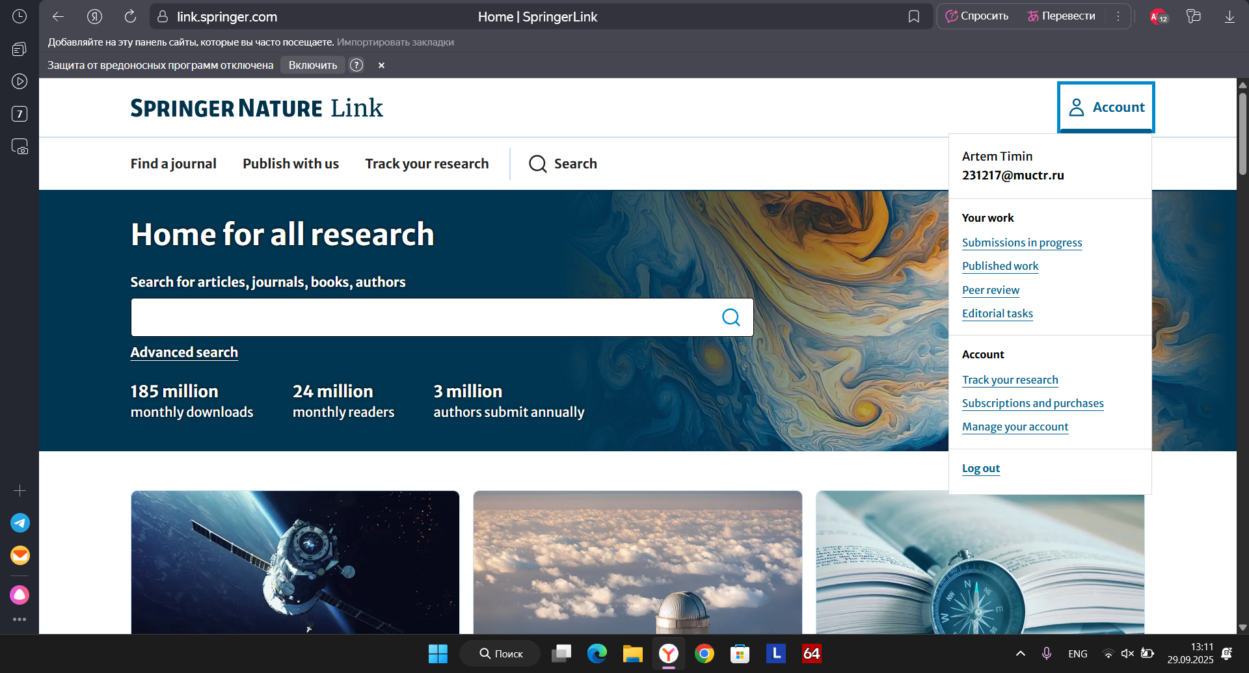Click the main article search input field

(423, 317)
